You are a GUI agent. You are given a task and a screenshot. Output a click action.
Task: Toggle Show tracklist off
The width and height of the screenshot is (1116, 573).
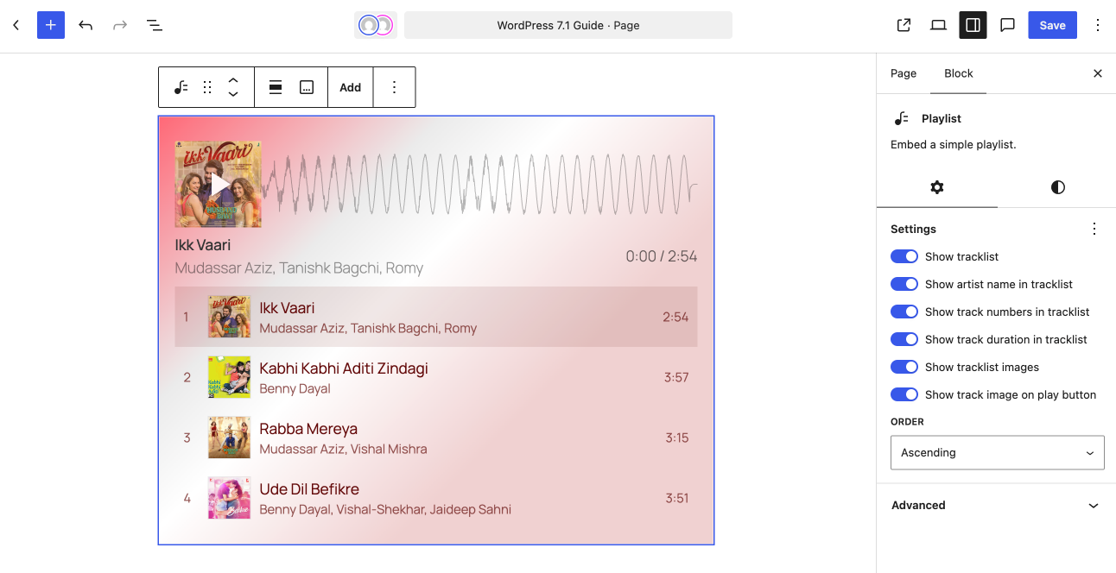[904, 256]
